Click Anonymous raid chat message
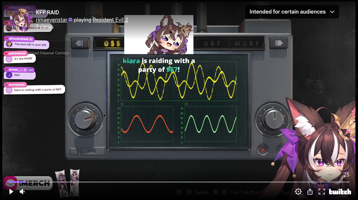Screen dimensions: 358x200 [34, 90]
